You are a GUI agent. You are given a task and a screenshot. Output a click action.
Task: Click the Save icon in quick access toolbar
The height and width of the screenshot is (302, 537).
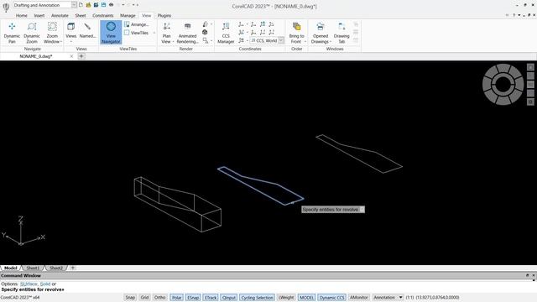103,5
